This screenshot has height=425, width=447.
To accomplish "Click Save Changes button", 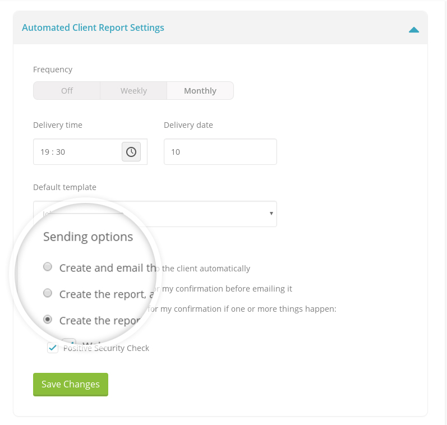I will (x=71, y=384).
